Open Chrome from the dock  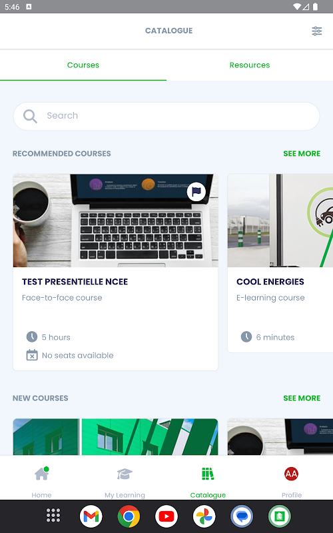[129, 516]
